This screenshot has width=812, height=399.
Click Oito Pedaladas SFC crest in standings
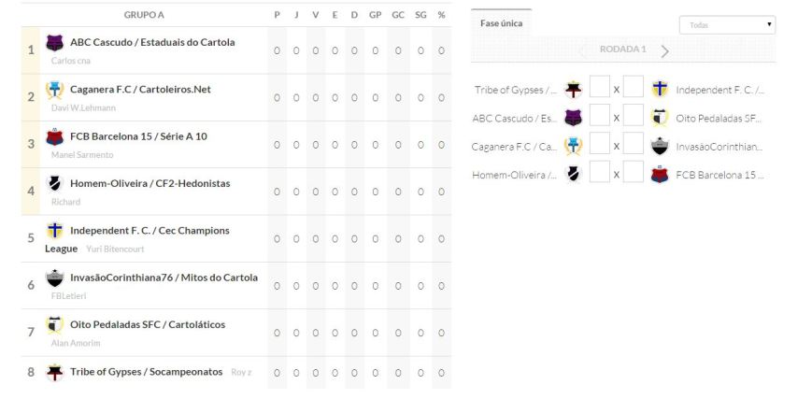(54, 324)
